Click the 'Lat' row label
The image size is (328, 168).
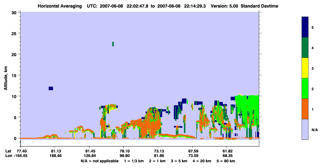point(8,151)
